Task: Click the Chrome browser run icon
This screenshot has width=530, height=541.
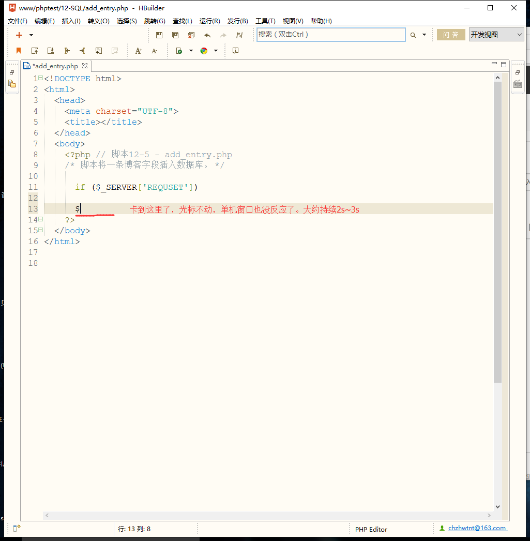Action: pos(204,51)
